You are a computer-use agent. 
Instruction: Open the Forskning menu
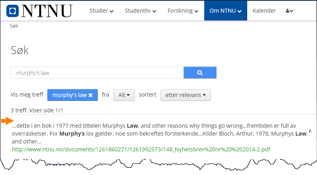[183, 11]
